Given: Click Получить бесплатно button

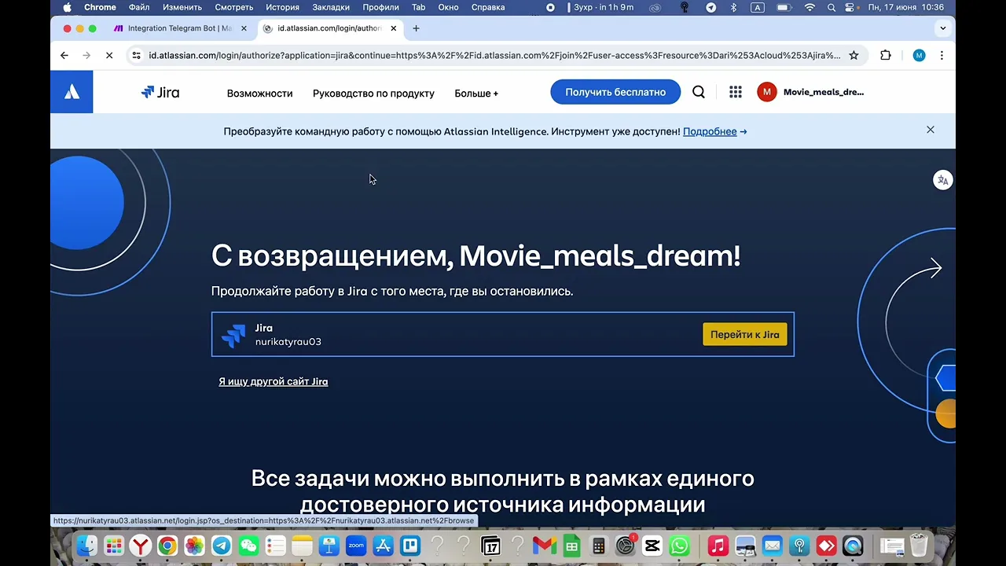Looking at the screenshot, I should point(615,92).
